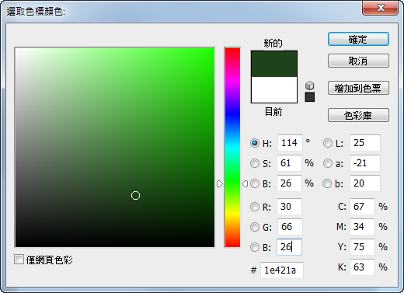Screen dimensions: 404x293
Task: Click the 選取色標顏色 dialog title
Action: [x=36, y=12]
